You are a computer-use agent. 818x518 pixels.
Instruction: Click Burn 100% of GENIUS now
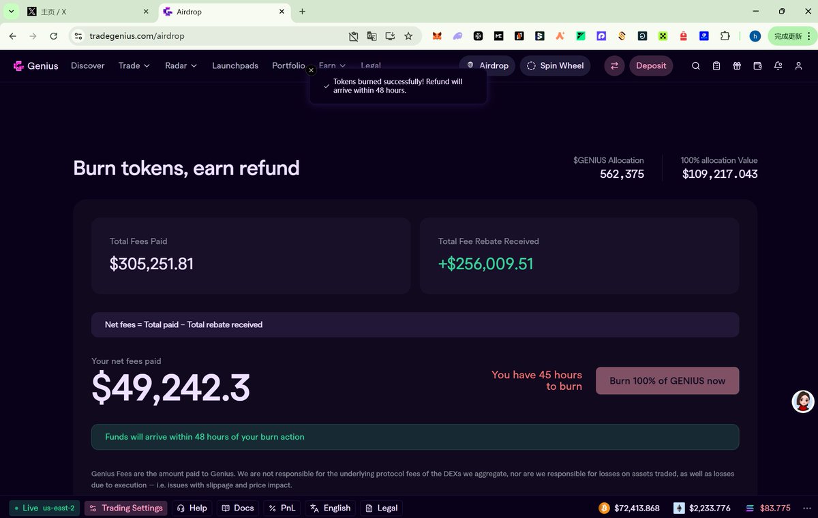click(667, 381)
